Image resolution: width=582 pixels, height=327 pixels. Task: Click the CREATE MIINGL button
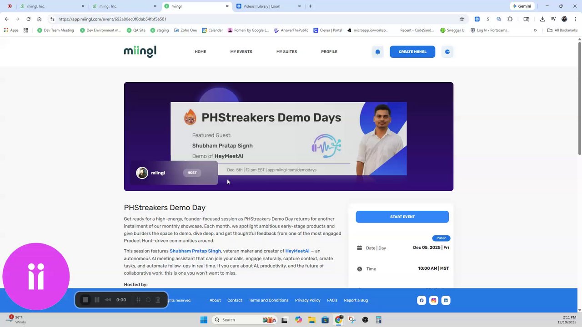coord(412,52)
